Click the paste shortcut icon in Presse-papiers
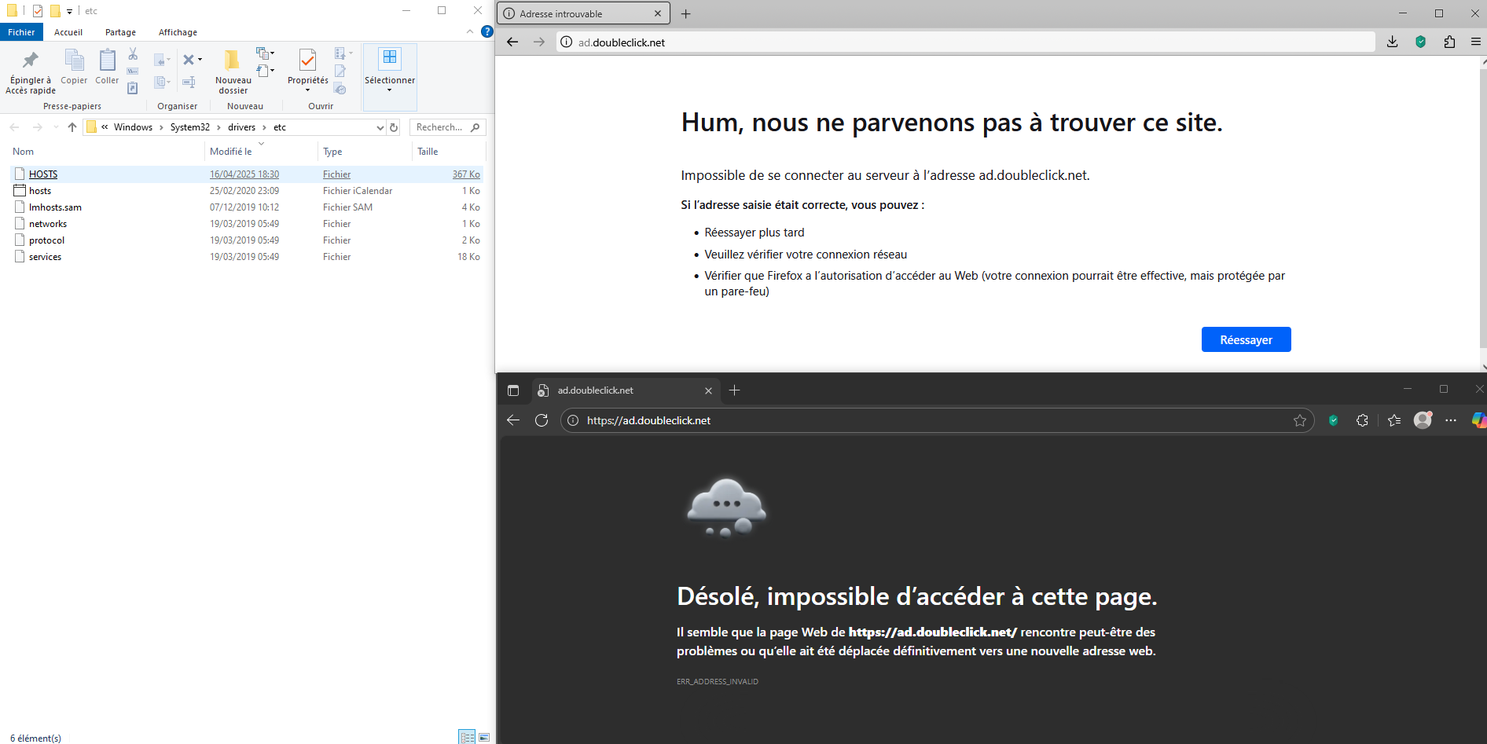This screenshot has width=1487, height=744. tap(133, 88)
